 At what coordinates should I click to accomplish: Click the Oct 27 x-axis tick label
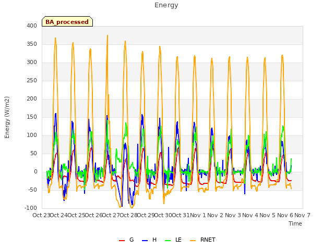(x=111, y=215)
